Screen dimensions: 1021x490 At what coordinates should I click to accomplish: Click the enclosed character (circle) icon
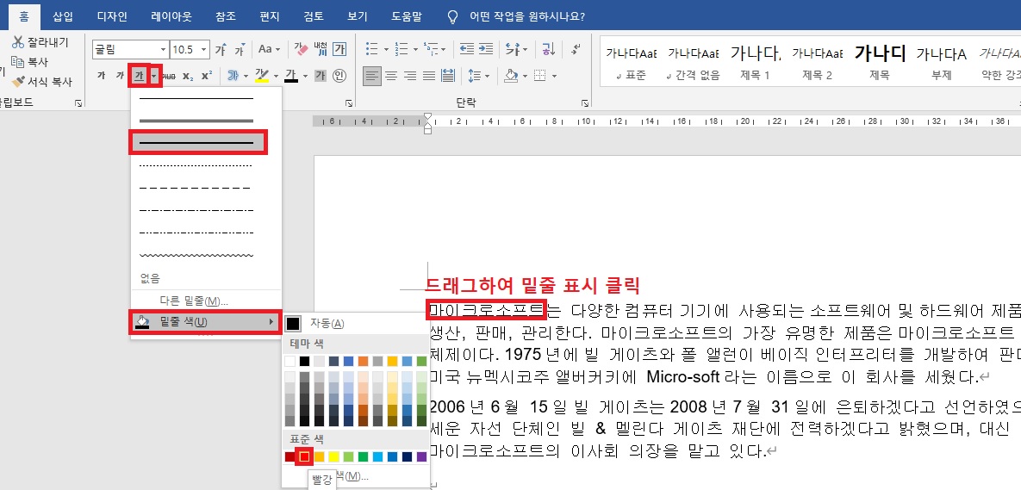click(x=339, y=76)
